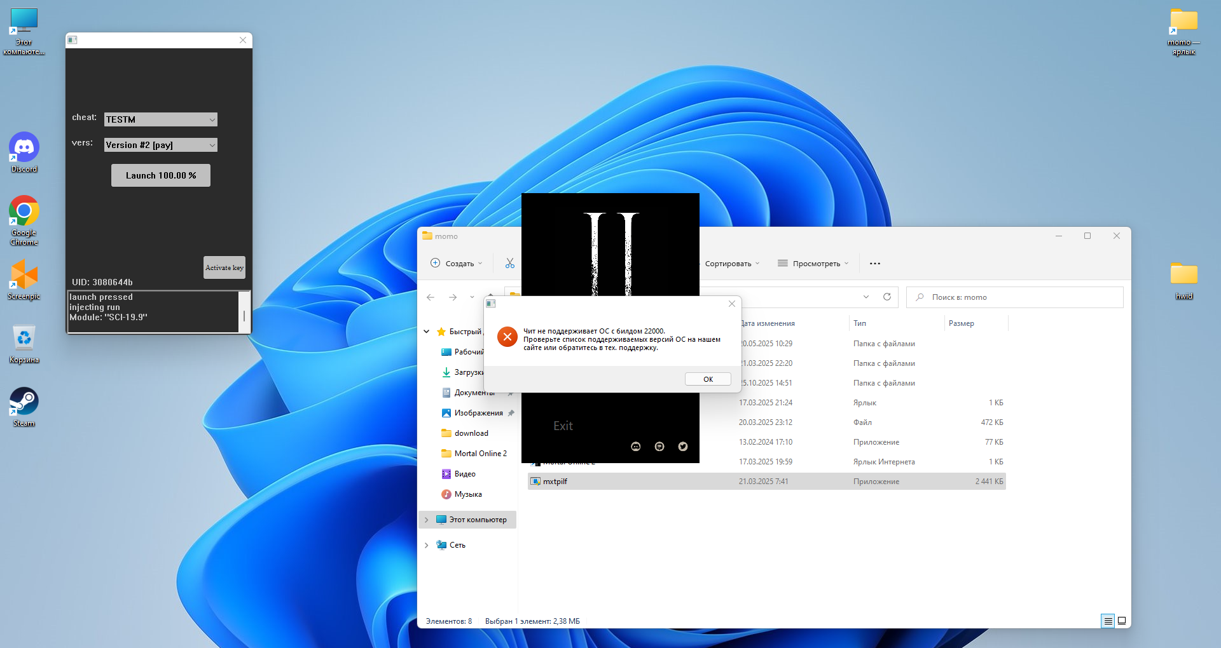1221x648 pixels.
Task: Click the Twitter icon in the black launcher
Action: pyautogui.click(x=683, y=447)
